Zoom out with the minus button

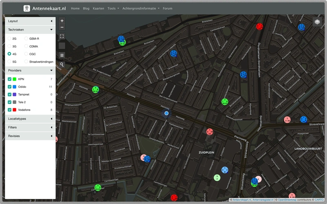pyautogui.click(x=62, y=27)
